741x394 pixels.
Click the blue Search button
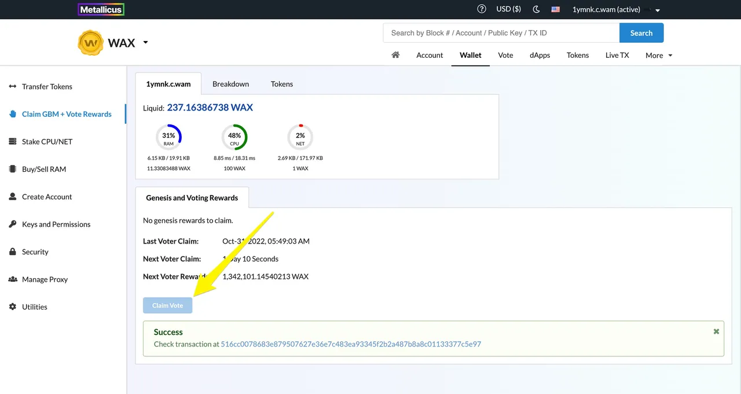pyautogui.click(x=641, y=33)
